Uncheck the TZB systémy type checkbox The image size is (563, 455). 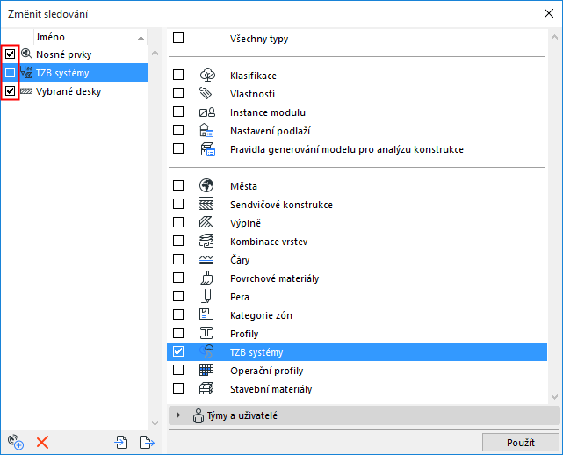[x=178, y=351]
